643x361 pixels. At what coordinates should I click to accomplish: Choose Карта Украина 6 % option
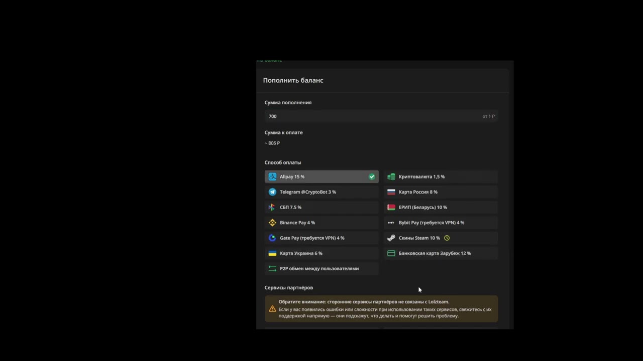coord(321,253)
